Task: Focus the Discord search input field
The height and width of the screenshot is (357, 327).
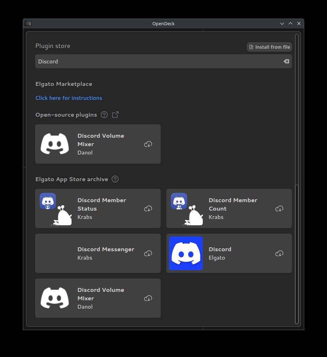Action: [x=163, y=61]
